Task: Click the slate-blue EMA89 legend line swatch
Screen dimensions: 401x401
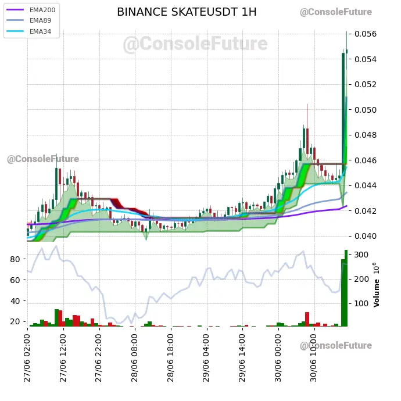Action: [x=15, y=20]
